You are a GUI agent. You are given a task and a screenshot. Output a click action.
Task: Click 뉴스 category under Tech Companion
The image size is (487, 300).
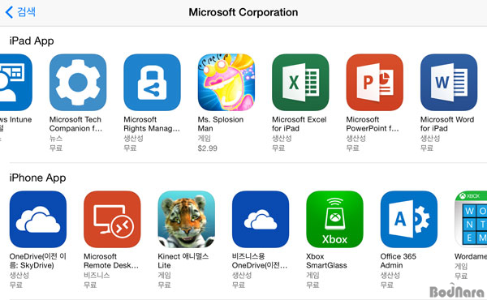tap(56, 139)
